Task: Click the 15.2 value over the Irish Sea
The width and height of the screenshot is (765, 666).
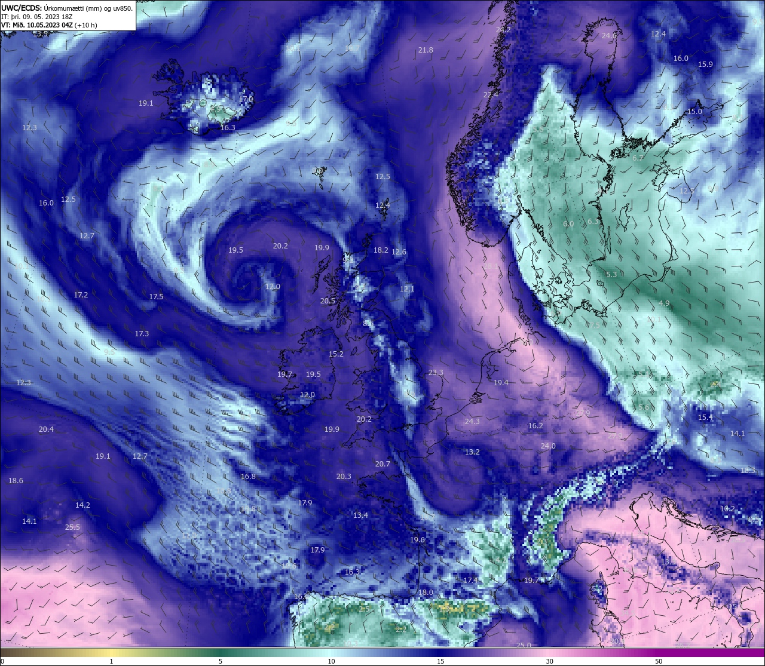Action: 336,354
